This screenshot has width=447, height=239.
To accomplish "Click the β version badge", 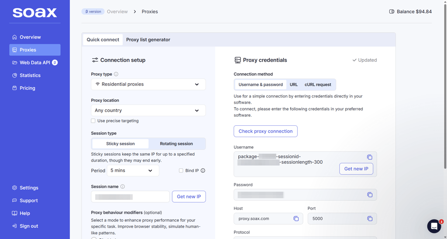I will 93,12.
